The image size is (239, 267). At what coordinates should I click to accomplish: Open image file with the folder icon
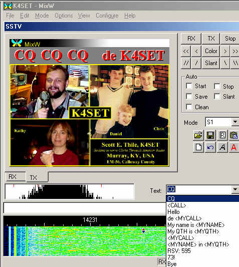point(198,135)
